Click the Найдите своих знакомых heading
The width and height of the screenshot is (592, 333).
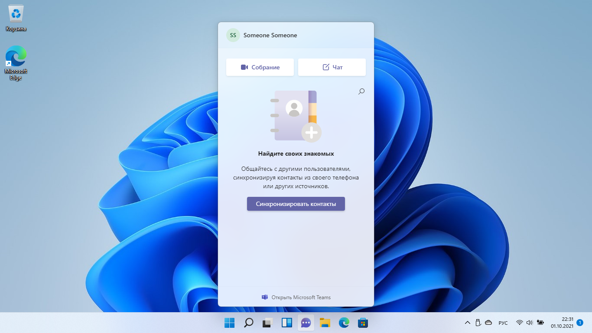point(296,153)
